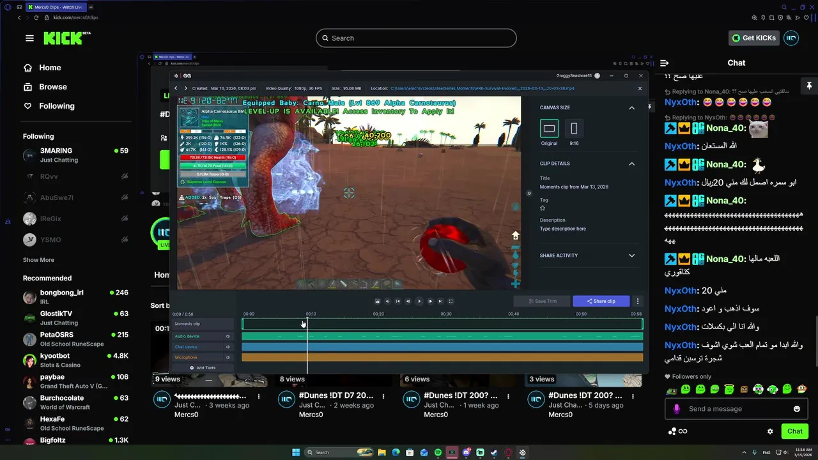Open GroggySeashore15 account avatar
Screen dimensions: 818x460
pos(598,75)
